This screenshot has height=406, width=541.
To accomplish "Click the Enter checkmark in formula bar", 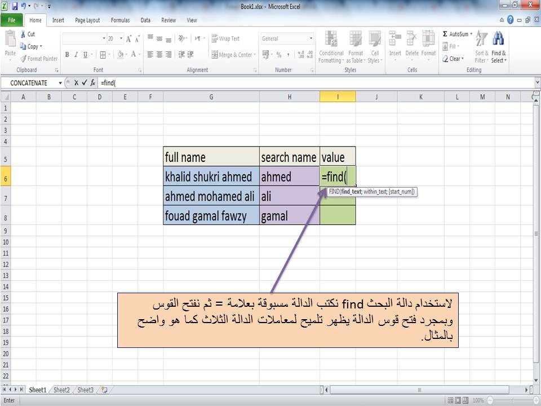I will click(84, 83).
